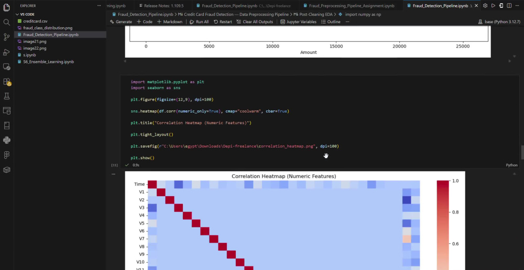Open the Testing flask view
524x270 pixels.
pos(6,96)
